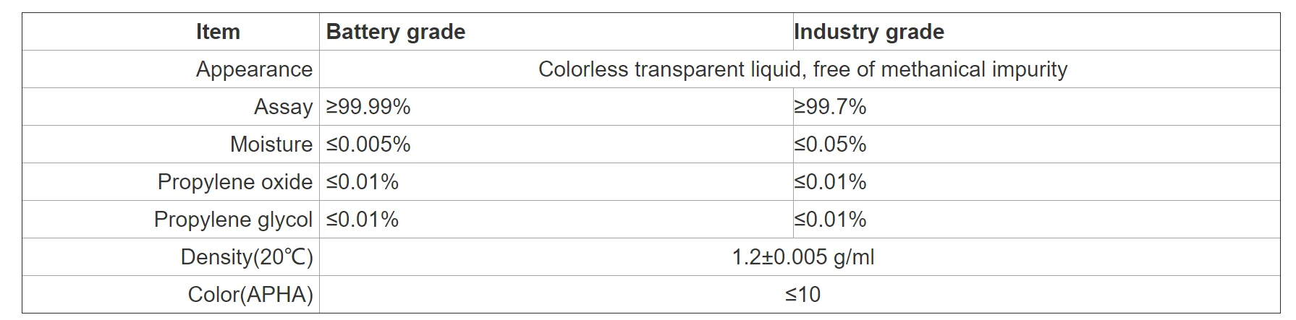
Task: Click the Battery grade column header
Action: pos(395,32)
